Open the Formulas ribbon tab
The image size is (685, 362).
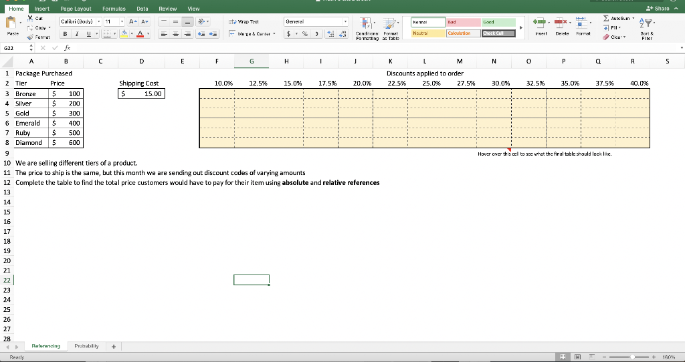pyautogui.click(x=114, y=9)
